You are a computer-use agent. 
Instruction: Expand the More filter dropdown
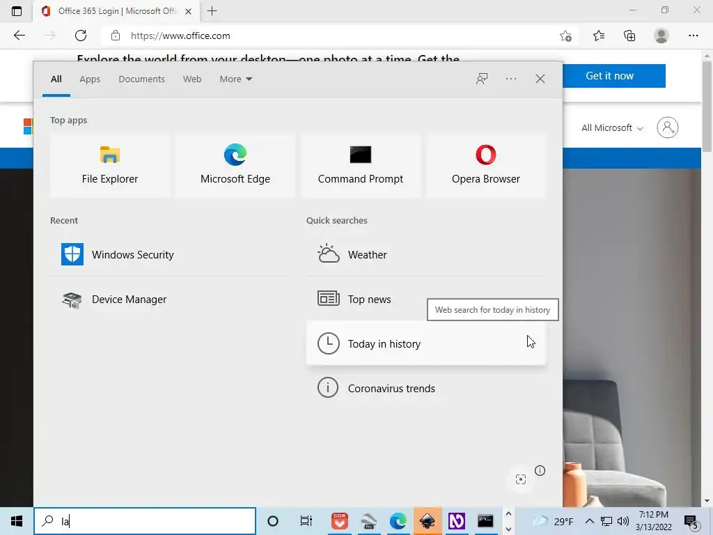pos(235,79)
